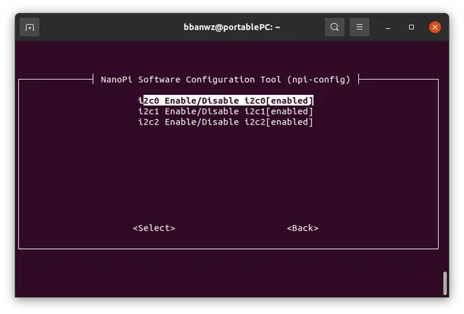Activate the <Select> button
This screenshot has width=464, height=314.
154,228
